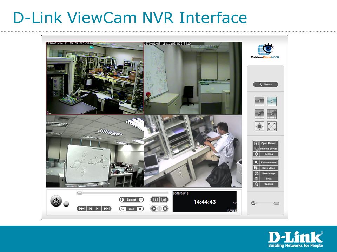The image size is (337, 252).
Task: Step forward one frame
Action: click(98, 209)
